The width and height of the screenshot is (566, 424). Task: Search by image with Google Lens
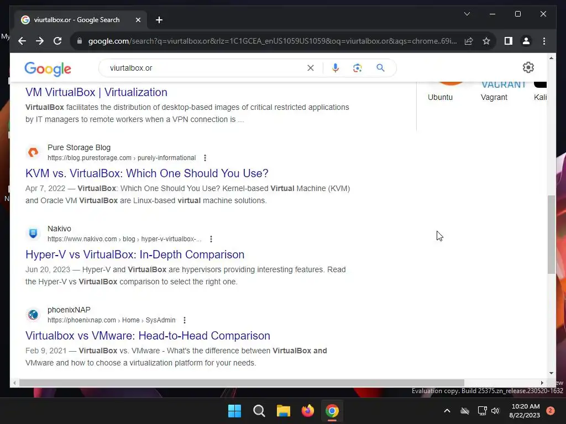click(358, 68)
